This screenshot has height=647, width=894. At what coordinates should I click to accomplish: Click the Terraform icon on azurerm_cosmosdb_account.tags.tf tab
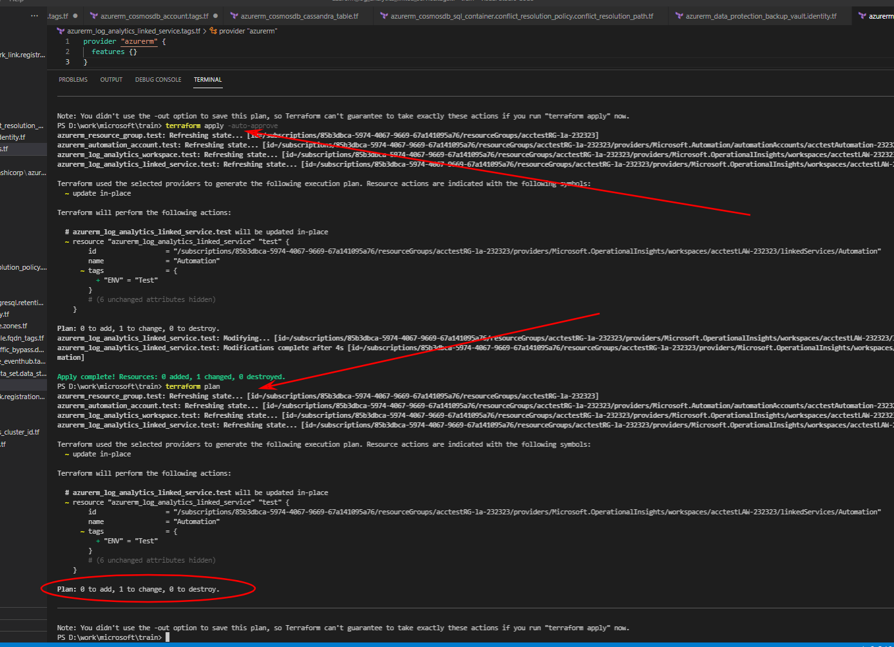[x=92, y=16]
